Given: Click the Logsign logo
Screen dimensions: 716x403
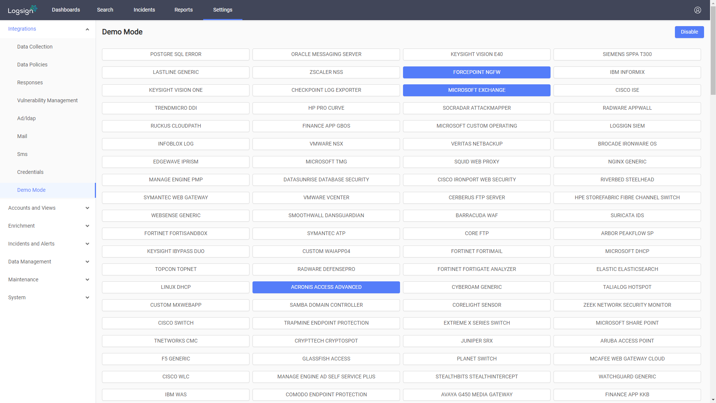Looking at the screenshot, I should 22,10.
